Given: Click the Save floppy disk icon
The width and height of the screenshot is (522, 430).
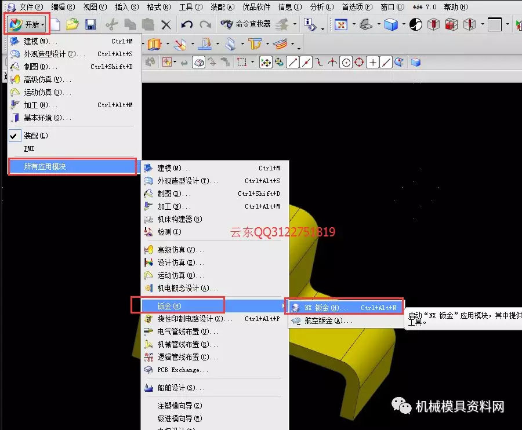Looking at the screenshot, I should (90, 24).
